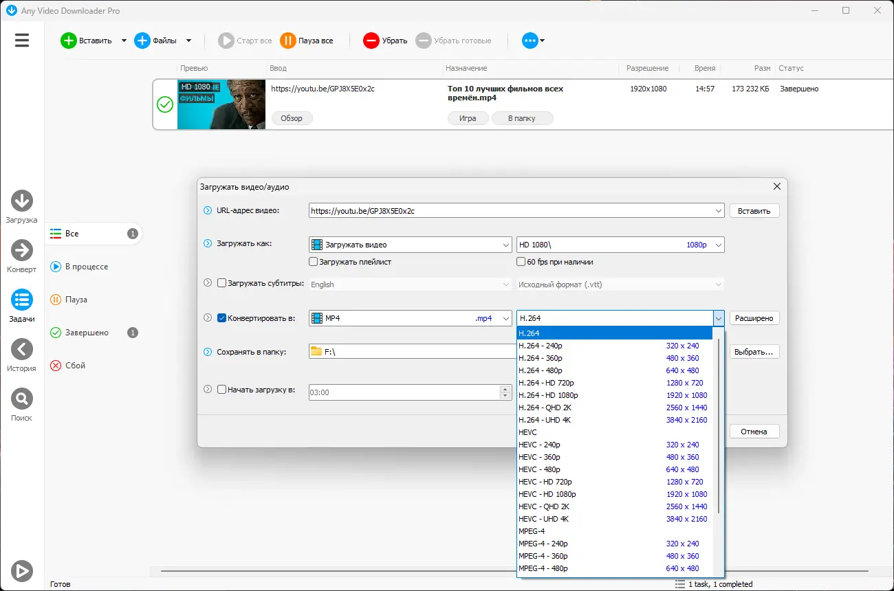Screen dimensions: 894x591
Task: Click the round arrow beside 'Начать загрузку в'
Action: 208,389
